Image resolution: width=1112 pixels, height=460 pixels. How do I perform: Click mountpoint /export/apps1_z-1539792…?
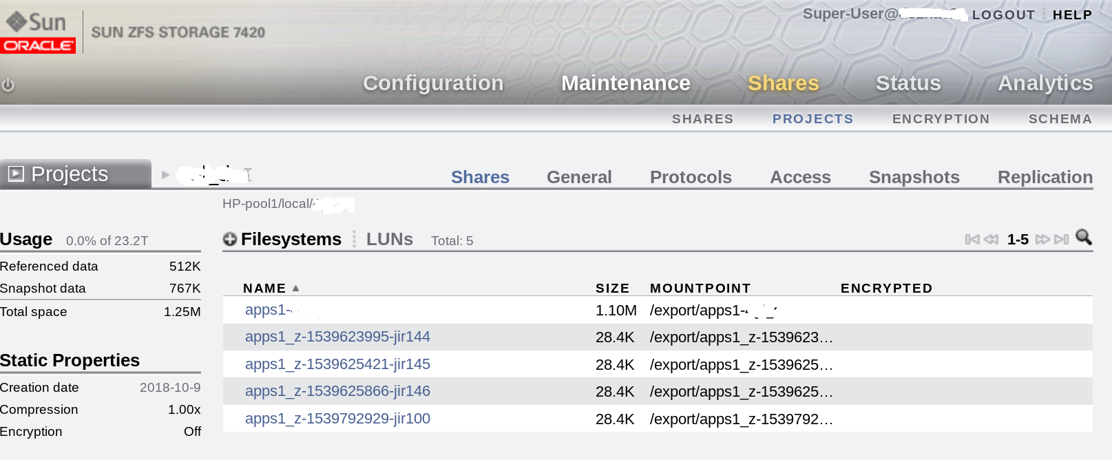(x=742, y=419)
